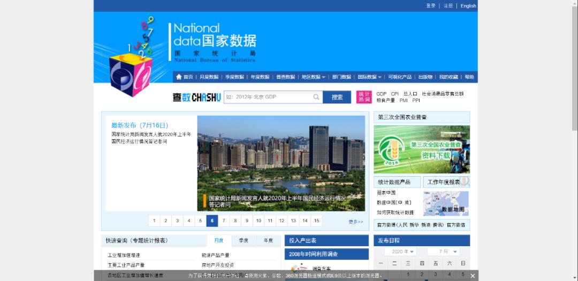Click the 总人口 hot keyword
The image size is (578, 281).
[410, 94]
